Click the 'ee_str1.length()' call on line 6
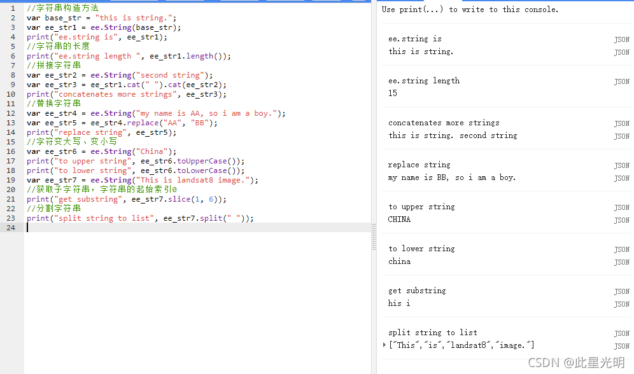 tap(188, 56)
